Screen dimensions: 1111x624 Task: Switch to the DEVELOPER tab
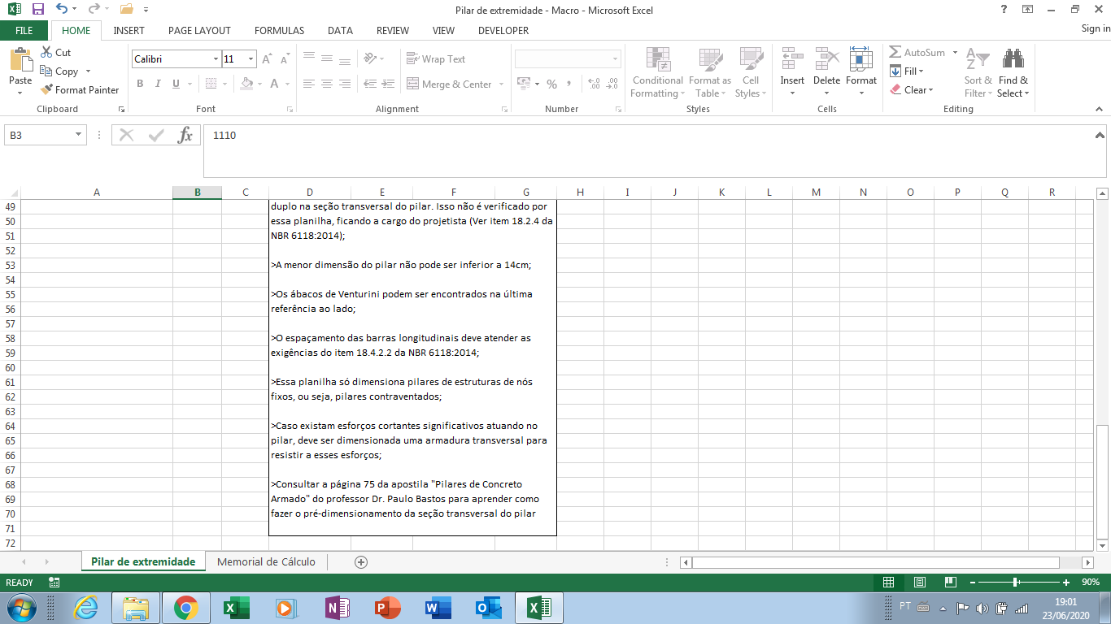pyautogui.click(x=503, y=30)
